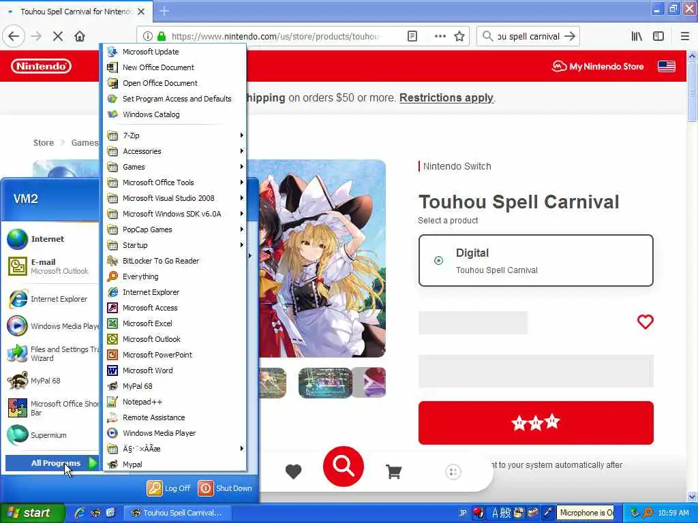Open the dotted circle menu icon
698x523 pixels.
453,471
